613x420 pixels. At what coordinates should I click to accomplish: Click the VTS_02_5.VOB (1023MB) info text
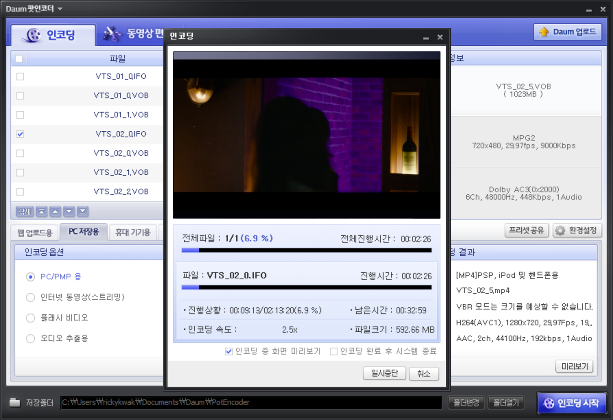[x=523, y=90]
